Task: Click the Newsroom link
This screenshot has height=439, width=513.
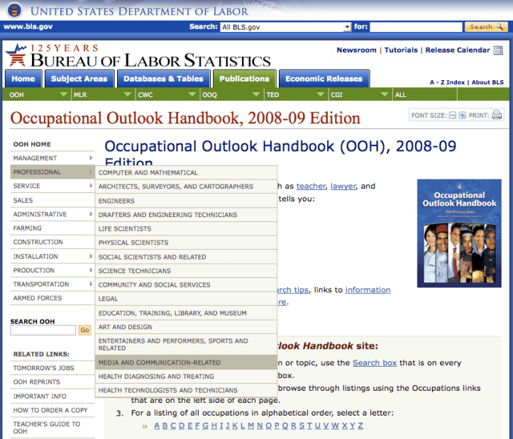Action: coord(357,50)
